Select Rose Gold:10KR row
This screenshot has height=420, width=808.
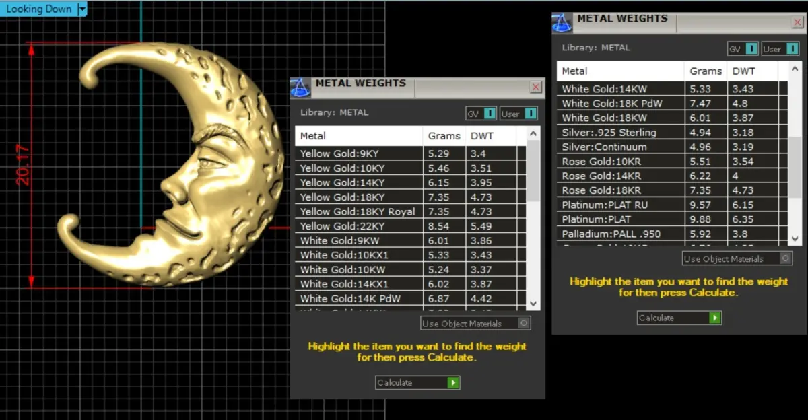pyautogui.click(x=673, y=162)
